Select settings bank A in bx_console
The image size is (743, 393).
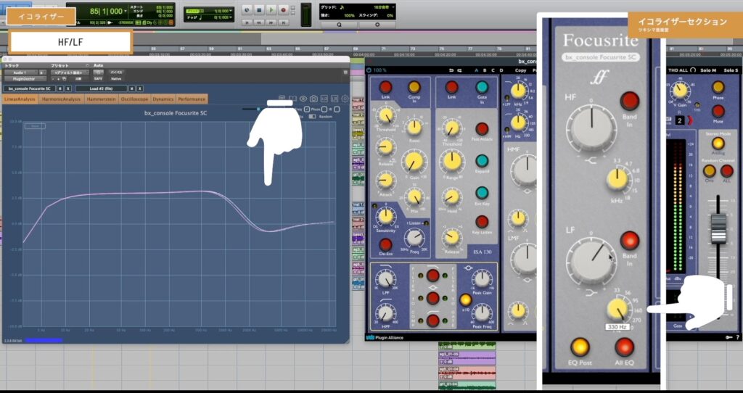pos(477,70)
